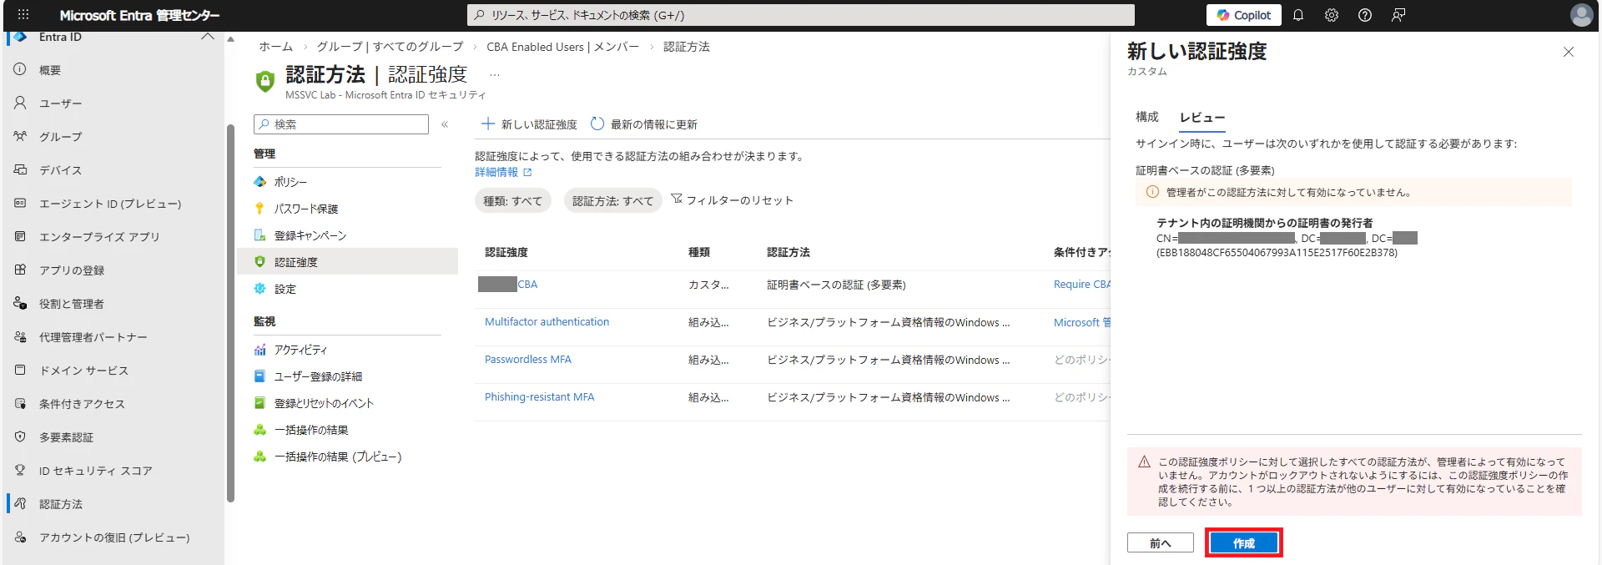Open アカウントの復旧 (プレビュー) icon
Image resolution: width=1602 pixels, height=565 pixels.
(x=20, y=537)
